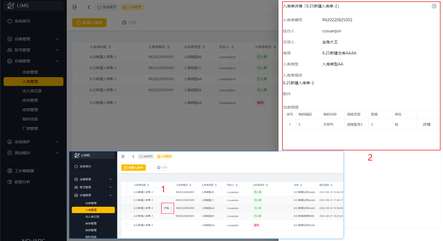Check the 草稿 draft row in main table

coord(80,102)
